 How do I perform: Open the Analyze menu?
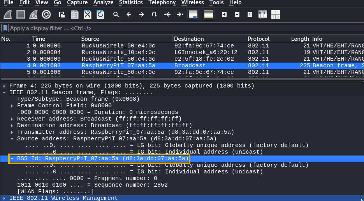pyautogui.click(x=103, y=3)
